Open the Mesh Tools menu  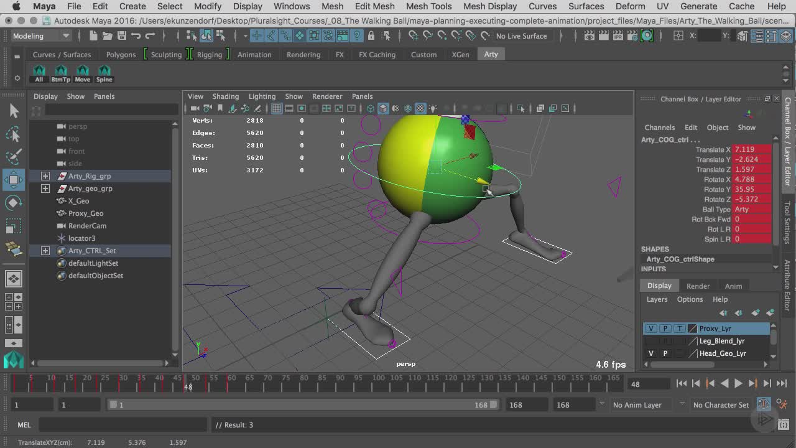[428, 6]
